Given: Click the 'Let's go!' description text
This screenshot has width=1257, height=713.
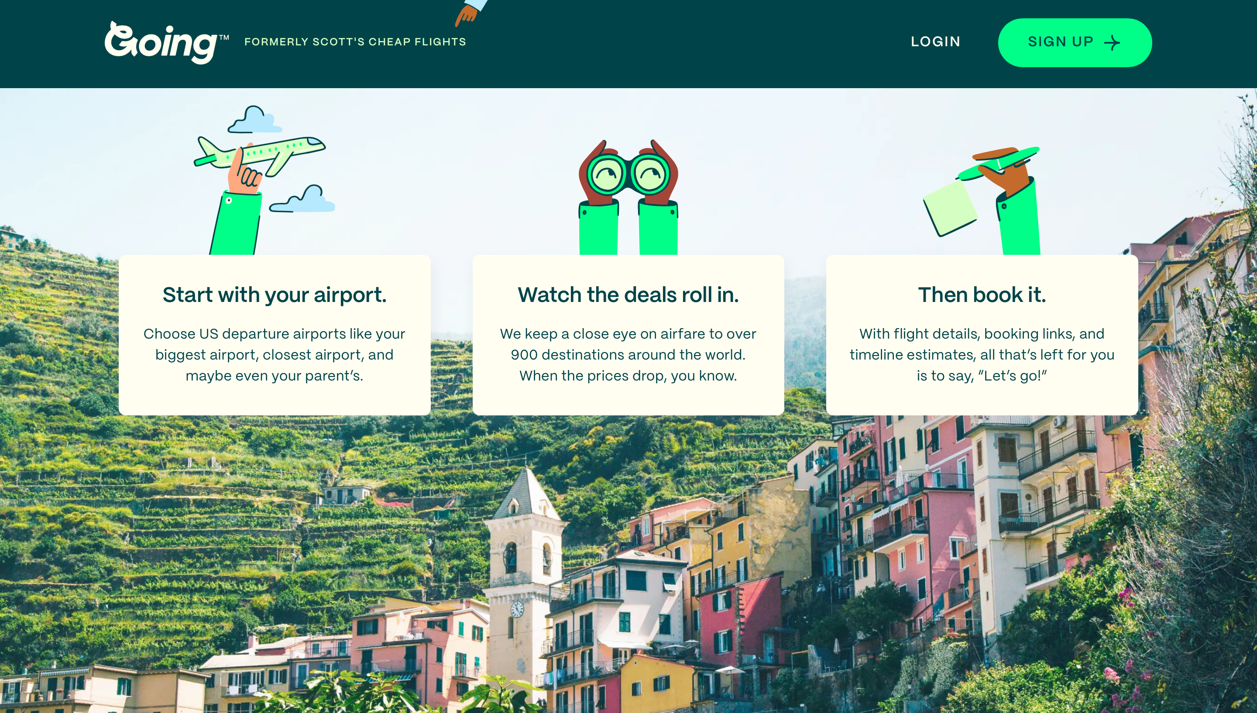Looking at the screenshot, I should [x=982, y=355].
